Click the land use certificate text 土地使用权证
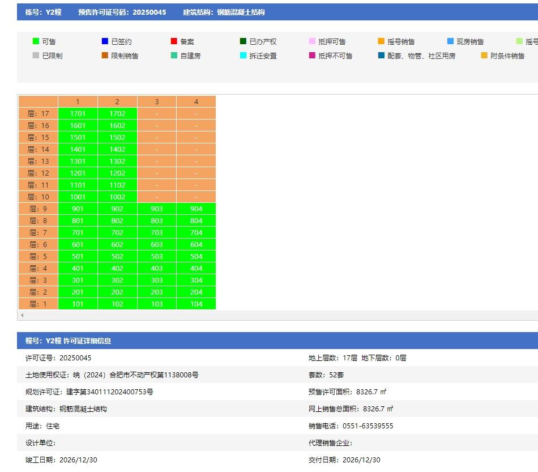The image size is (538, 472). (112, 375)
